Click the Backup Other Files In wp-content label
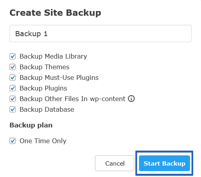 pyautogui.click(x=73, y=99)
